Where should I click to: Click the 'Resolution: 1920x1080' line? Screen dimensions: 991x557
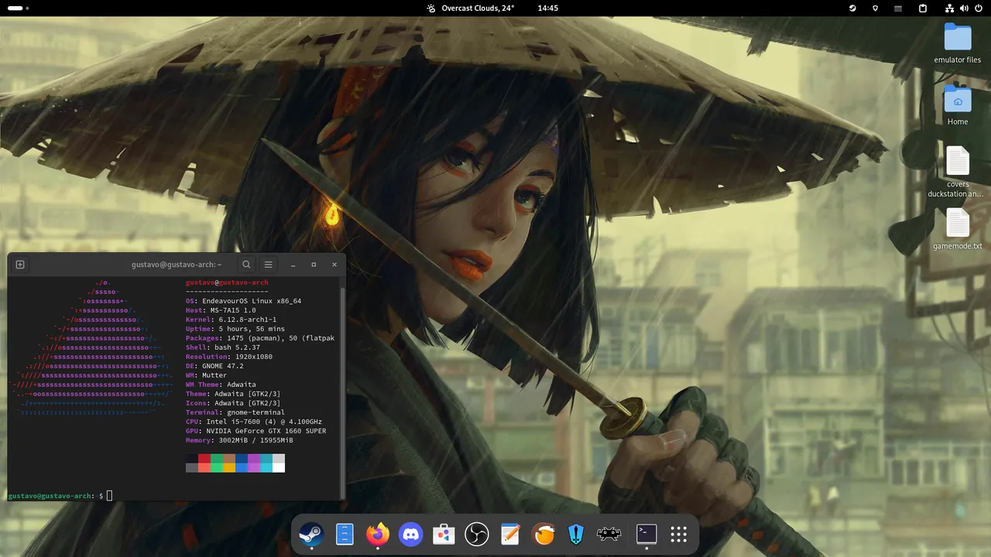(x=229, y=357)
